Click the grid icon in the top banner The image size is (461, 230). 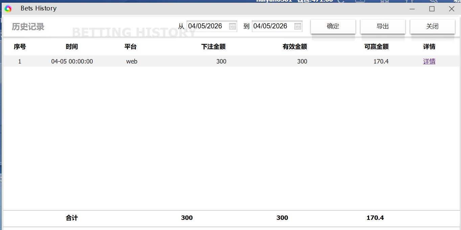pyautogui.click(x=384, y=1)
